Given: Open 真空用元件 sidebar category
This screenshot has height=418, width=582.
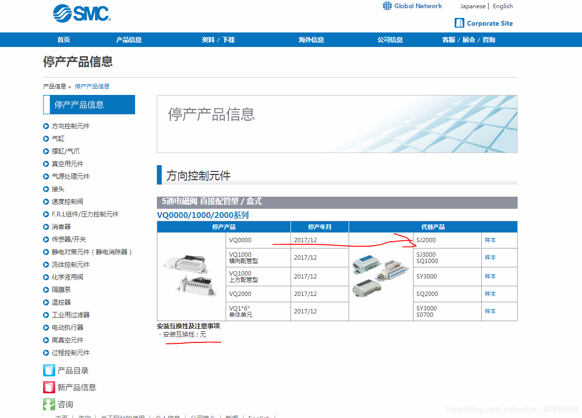Looking at the screenshot, I should click(x=68, y=164).
